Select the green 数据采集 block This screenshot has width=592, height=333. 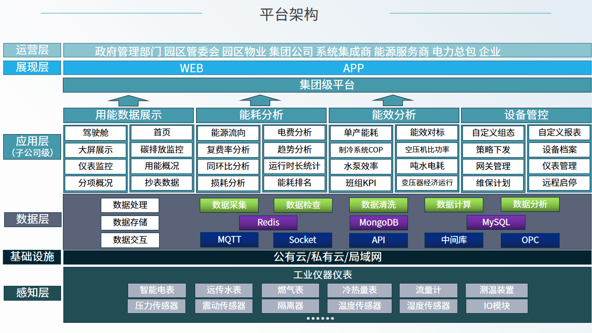(x=229, y=205)
